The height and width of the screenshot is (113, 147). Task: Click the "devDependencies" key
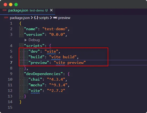43,74
